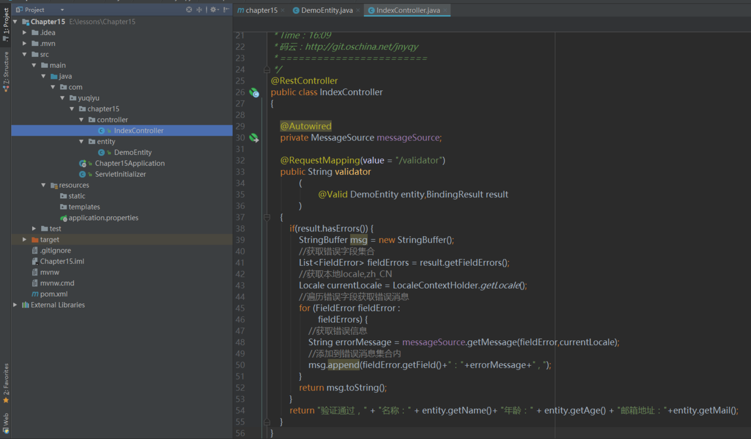Open the Project panel settings gear

[x=213, y=10]
